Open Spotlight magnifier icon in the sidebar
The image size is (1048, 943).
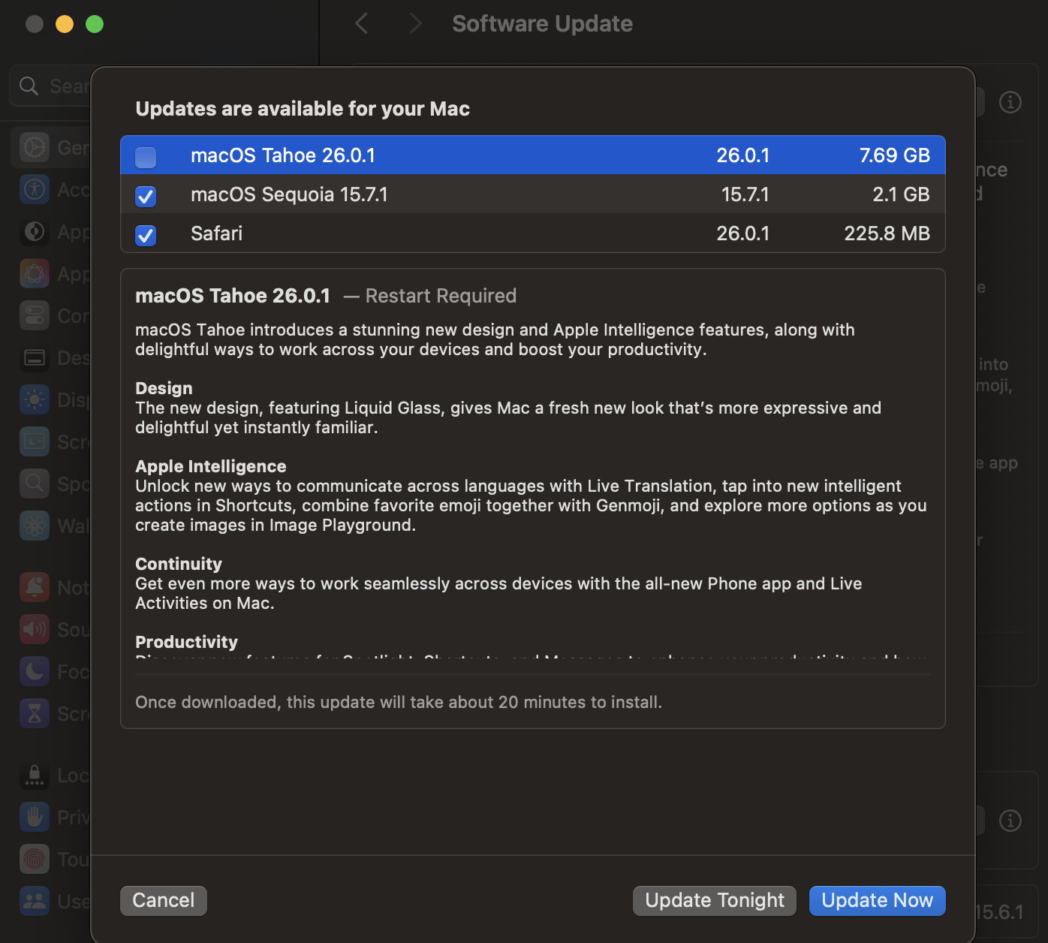click(x=35, y=484)
